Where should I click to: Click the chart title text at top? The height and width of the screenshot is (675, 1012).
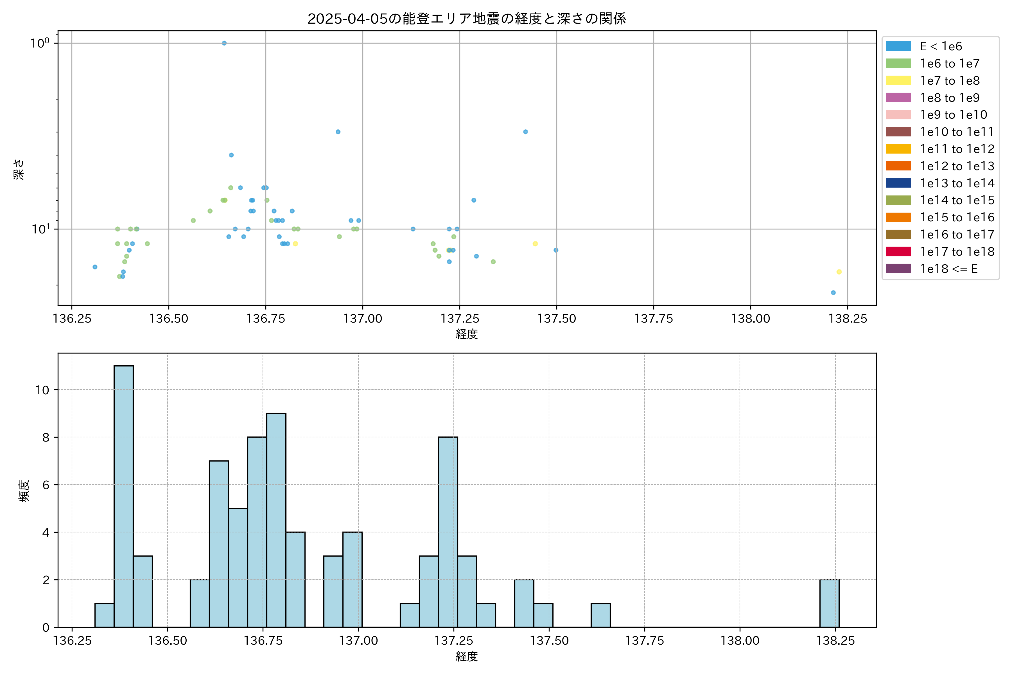(466, 19)
